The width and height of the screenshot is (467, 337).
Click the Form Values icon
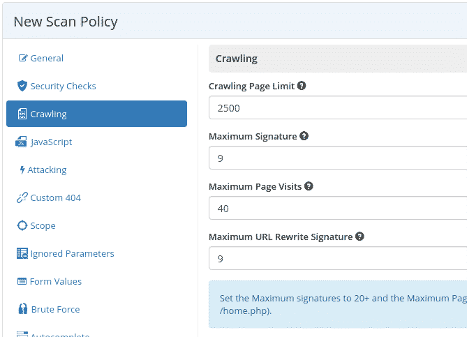(22, 282)
